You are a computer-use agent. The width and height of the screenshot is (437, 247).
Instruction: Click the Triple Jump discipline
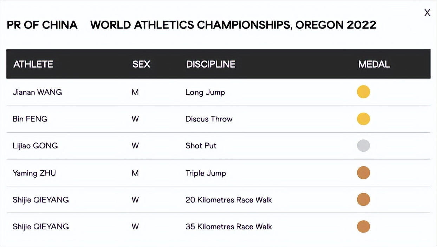[206, 173]
